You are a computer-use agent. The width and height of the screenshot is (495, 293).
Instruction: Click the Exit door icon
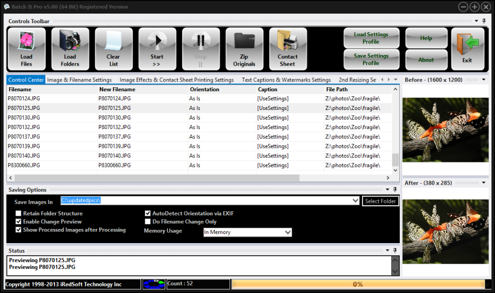click(468, 44)
